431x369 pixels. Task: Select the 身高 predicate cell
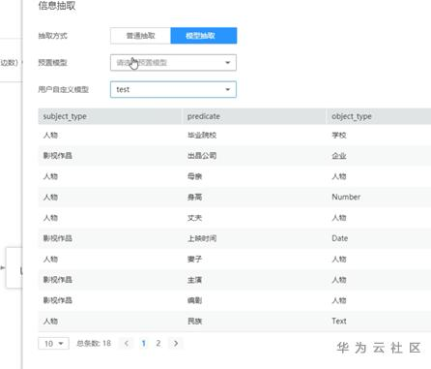tap(194, 197)
